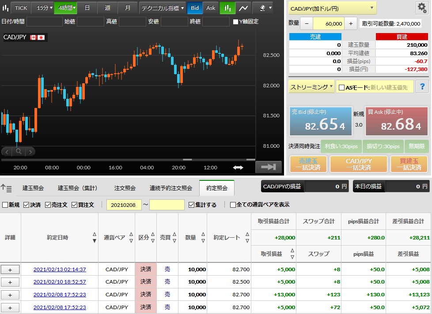The width and height of the screenshot is (432, 314).
Task: Click the empty end date field
Action: (167, 205)
